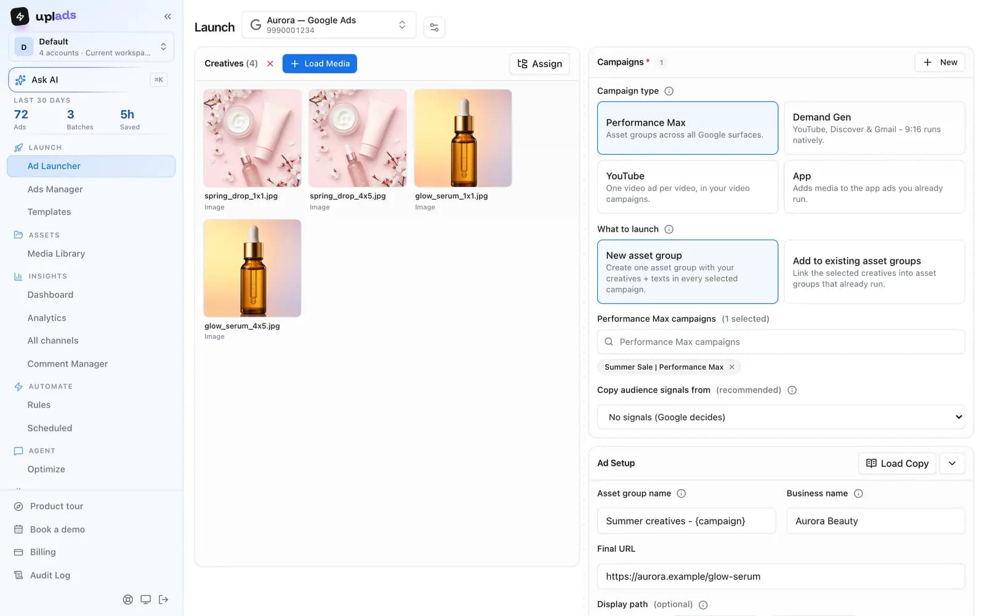Click Load Copy button
Image resolution: width=985 pixels, height=616 pixels.
[897, 463]
